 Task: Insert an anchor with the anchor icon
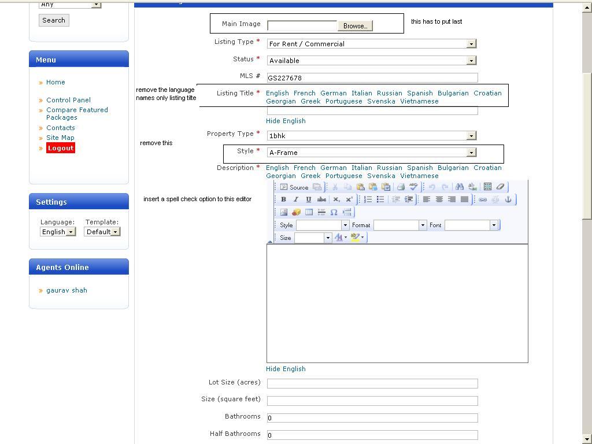tap(508, 199)
